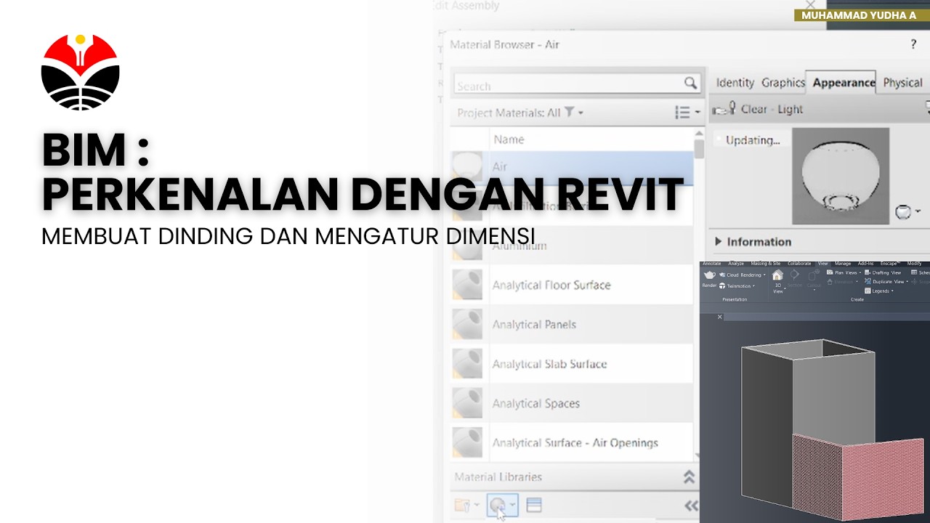Open the Identity tab
Screen dimensions: 930x523
(x=735, y=83)
